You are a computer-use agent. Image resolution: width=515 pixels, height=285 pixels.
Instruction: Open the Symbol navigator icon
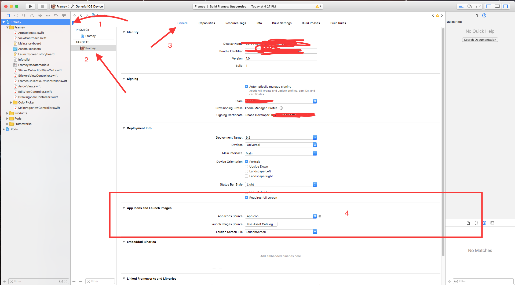point(16,15)
